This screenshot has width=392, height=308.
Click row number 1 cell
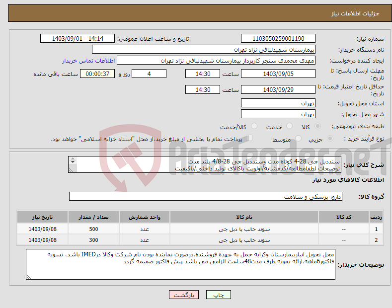click(x=376, y=229)
